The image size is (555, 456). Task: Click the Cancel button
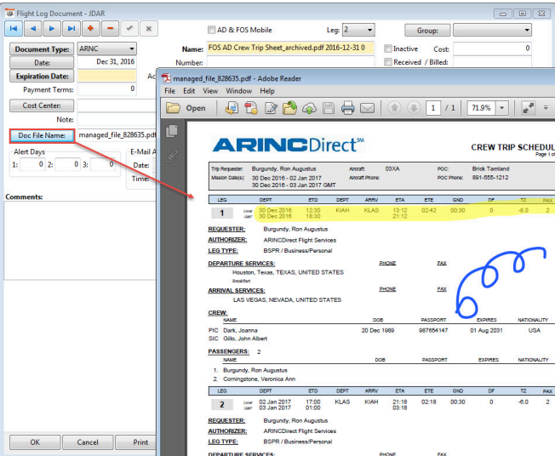[88, 442]
